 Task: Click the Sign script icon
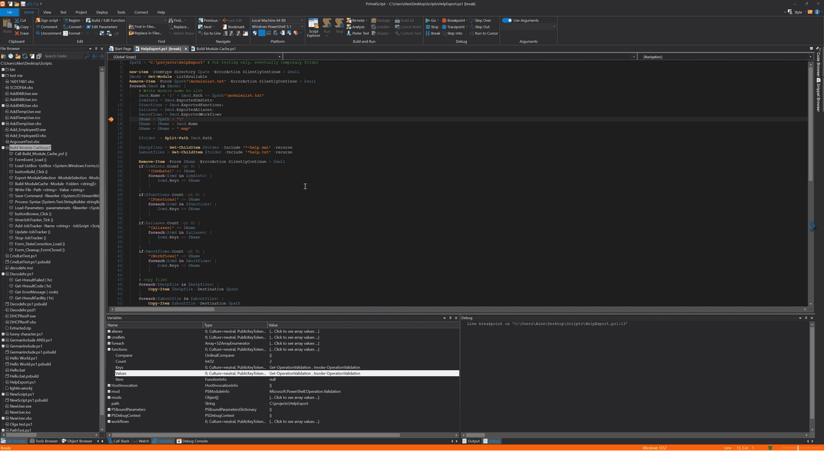click(37, 21)
